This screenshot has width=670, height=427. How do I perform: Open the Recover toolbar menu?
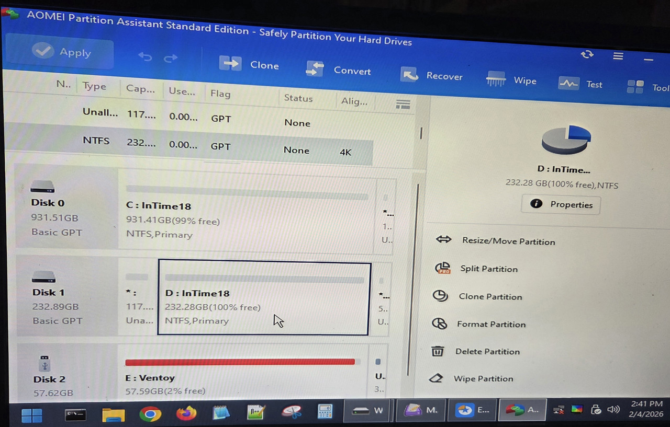[431, 75]
